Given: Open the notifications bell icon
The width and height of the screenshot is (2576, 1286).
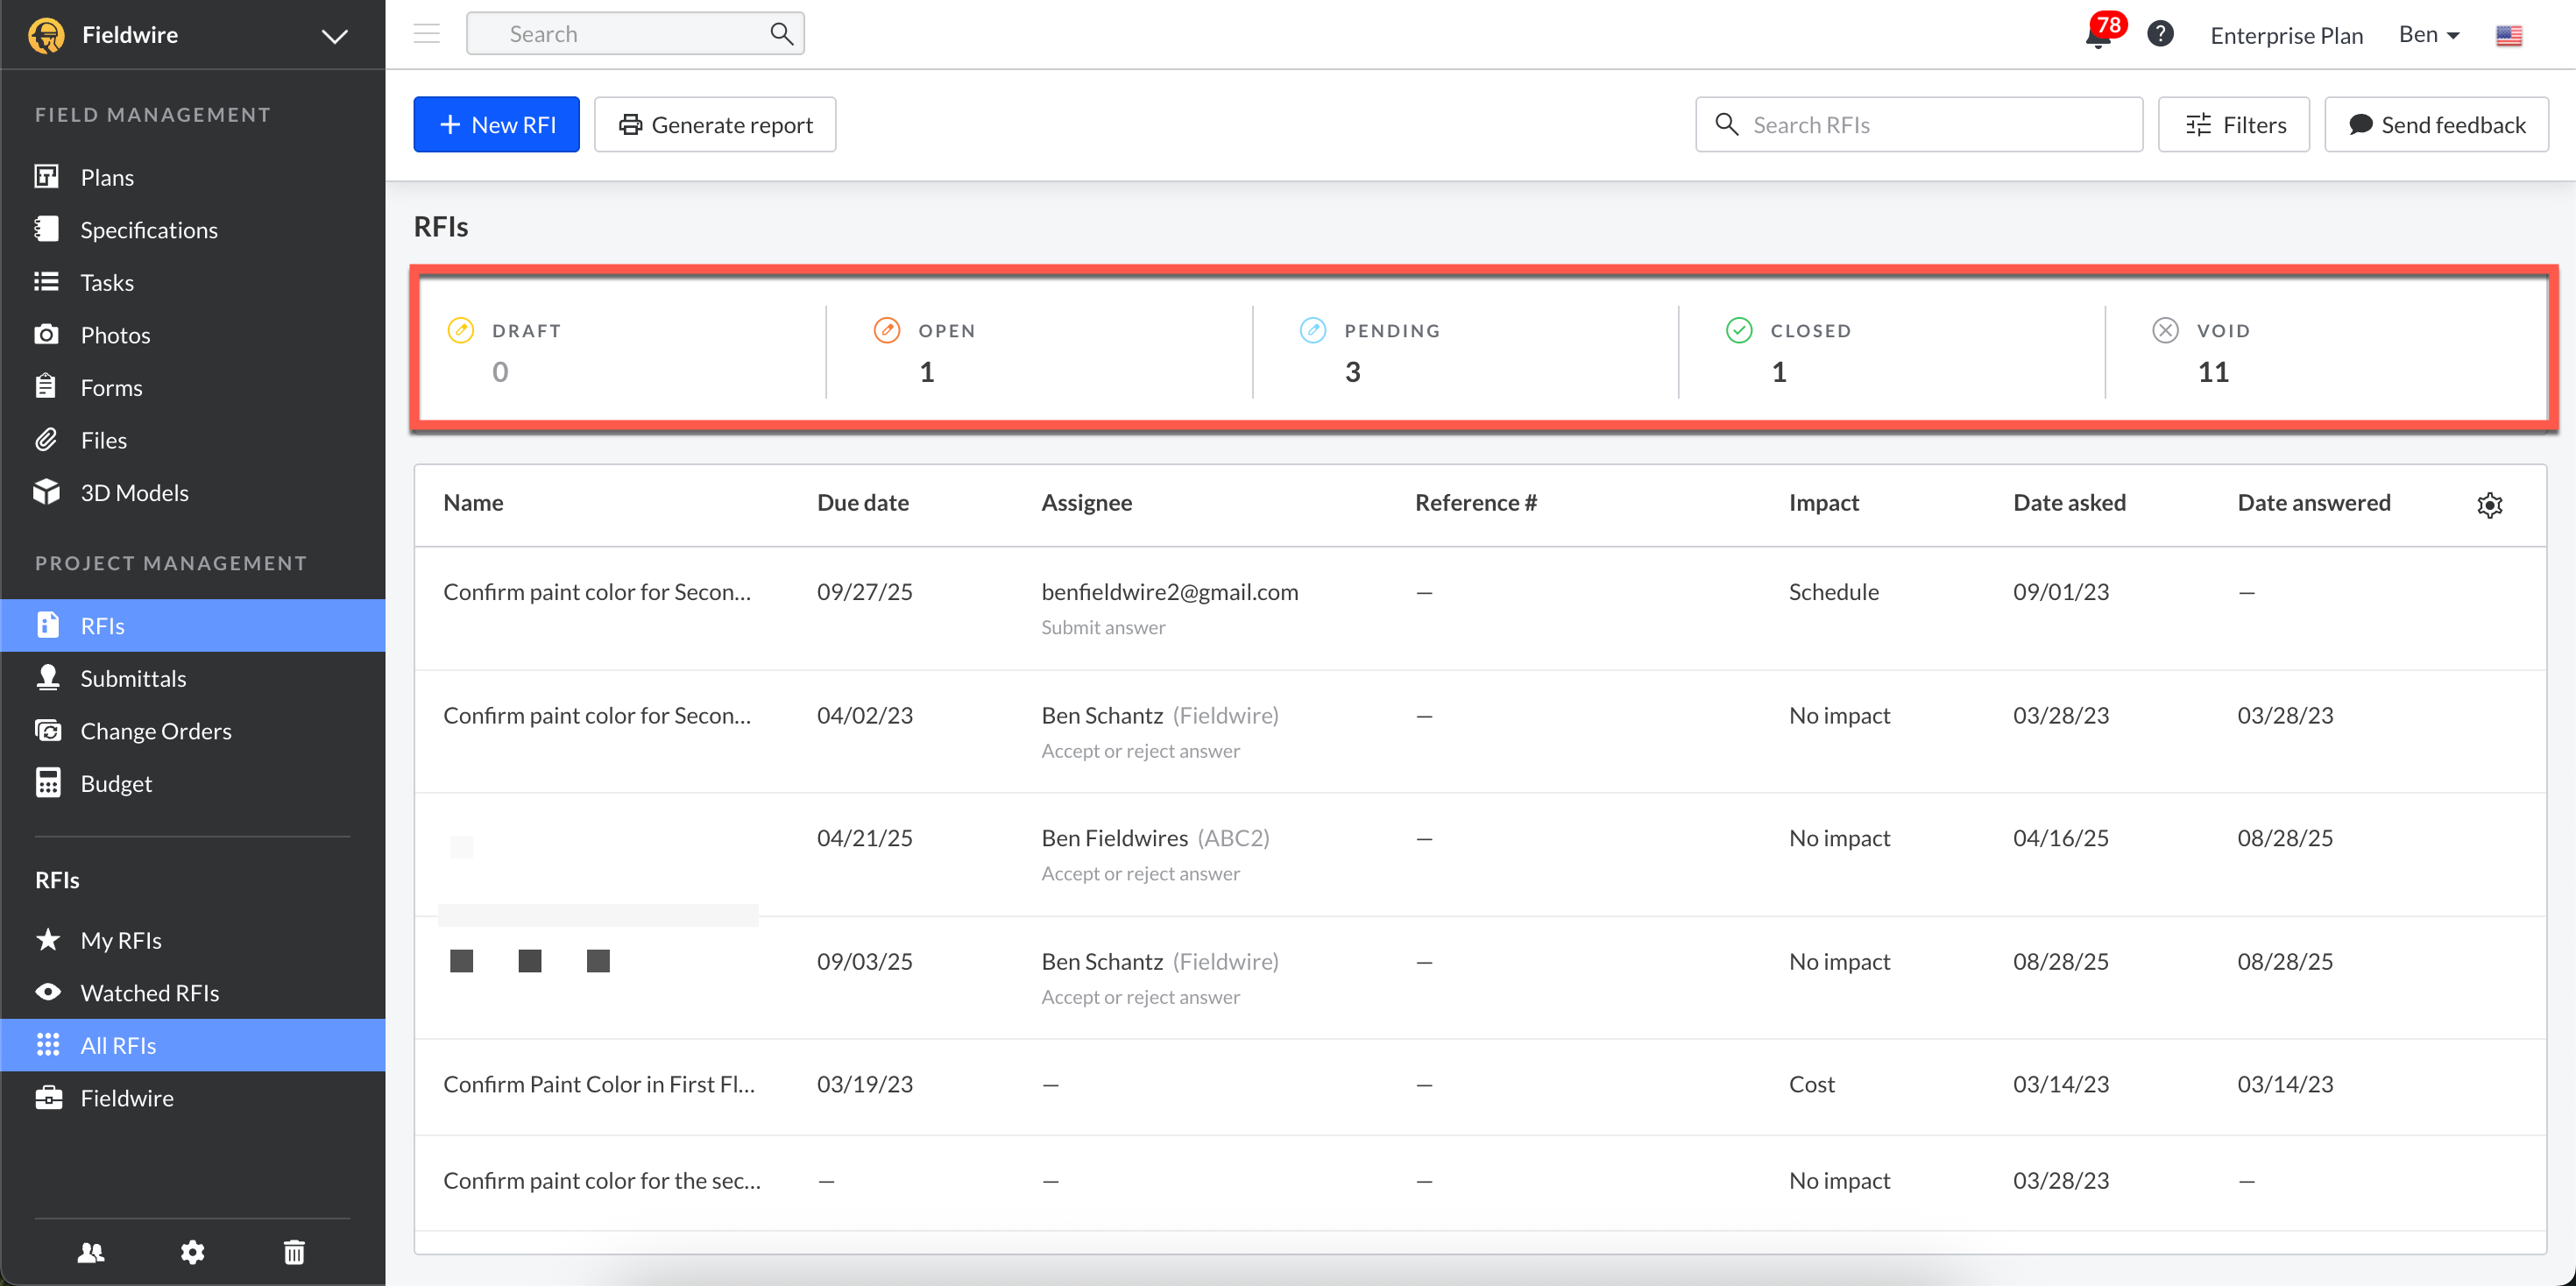Looking at the screenshot, I should 2097,36.
